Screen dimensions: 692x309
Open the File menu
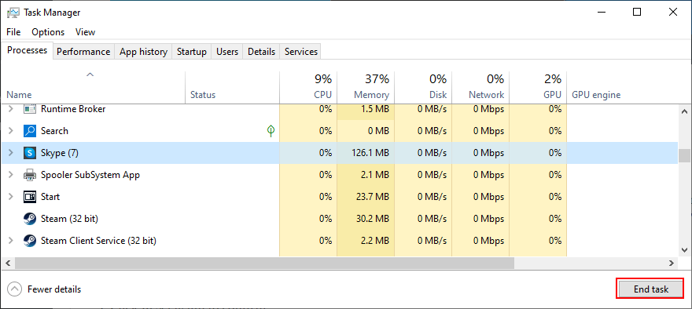pos(13,32)
